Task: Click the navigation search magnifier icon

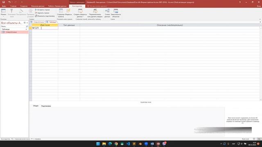Action: [x=27, y=26]
